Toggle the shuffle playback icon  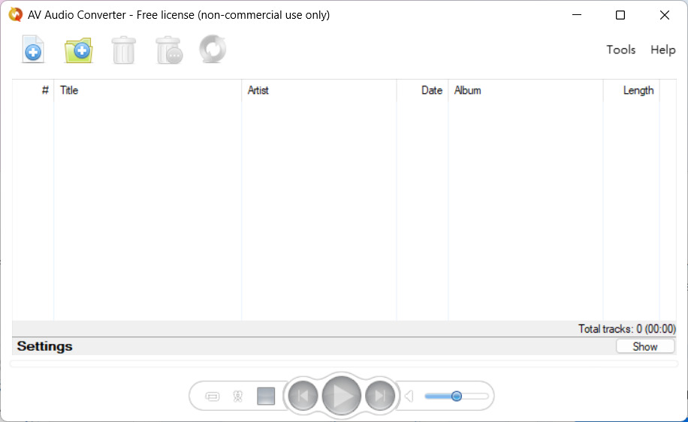tap(238, 396)
